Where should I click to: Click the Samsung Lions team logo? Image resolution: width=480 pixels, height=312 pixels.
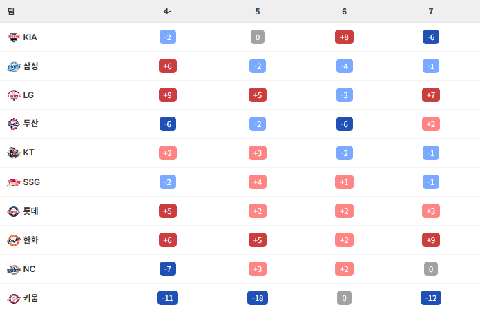coord(14,66)
